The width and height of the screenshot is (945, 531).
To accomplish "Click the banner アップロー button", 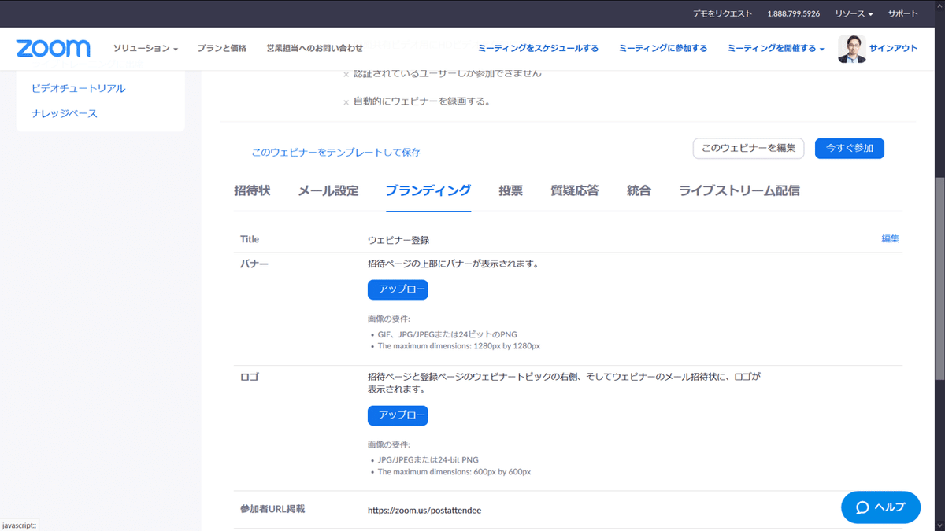I will tap(398, 289).
